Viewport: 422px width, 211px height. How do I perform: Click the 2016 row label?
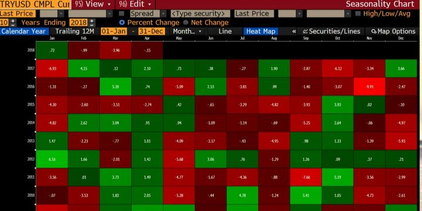(x=30, y=87)
